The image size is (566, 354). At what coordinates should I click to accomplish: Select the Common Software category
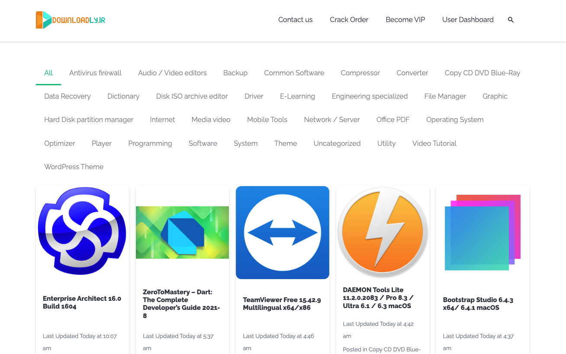(294, 73)
